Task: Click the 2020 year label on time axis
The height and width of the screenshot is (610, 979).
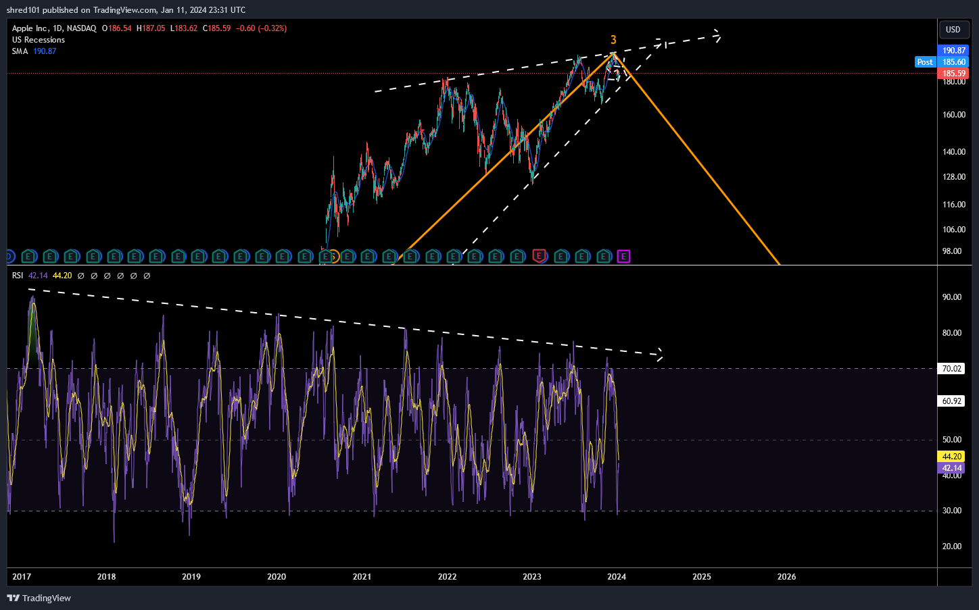Action: (277, 577)
